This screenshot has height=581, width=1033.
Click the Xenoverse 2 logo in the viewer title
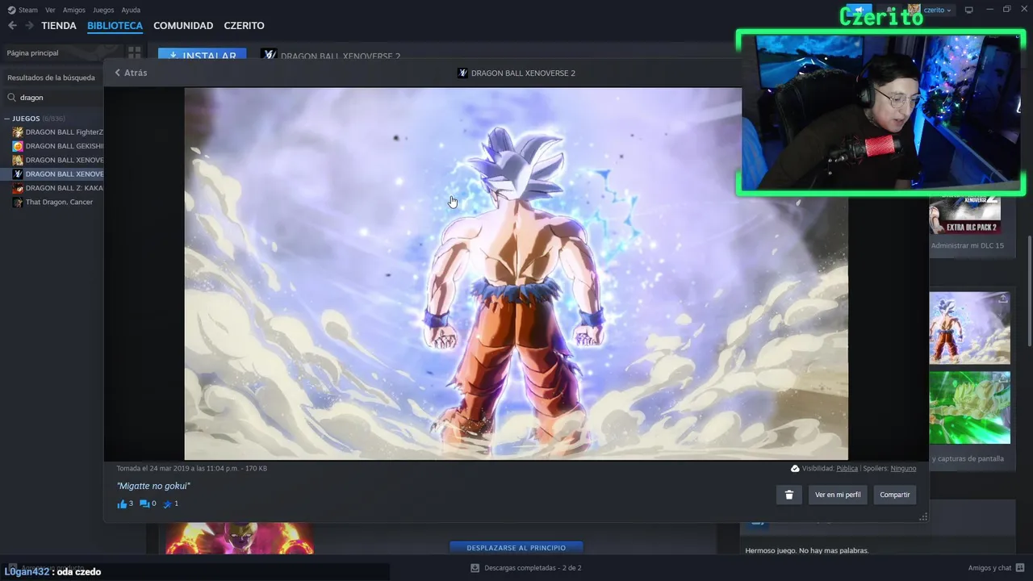[462, 73]
